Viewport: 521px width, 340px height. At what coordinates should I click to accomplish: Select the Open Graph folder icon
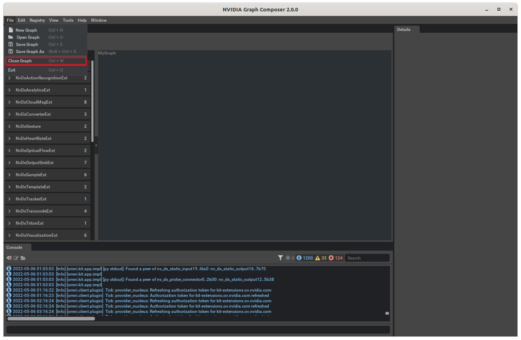11,37
